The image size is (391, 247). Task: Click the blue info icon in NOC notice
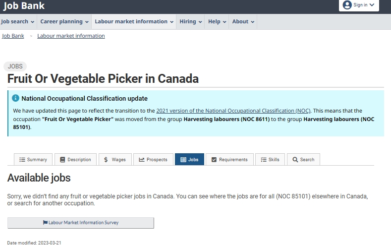[x=16, y=98]
